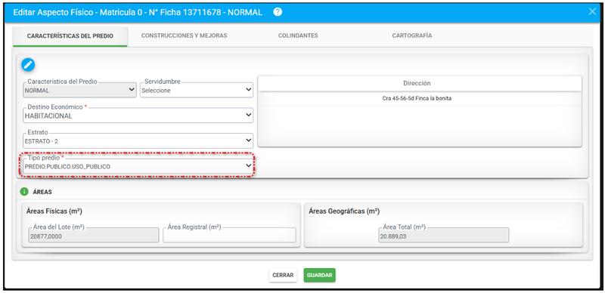The image size is (605, 293).
Task: Close the Editar Aspecto Físico dialog
Action: (592, 11)
